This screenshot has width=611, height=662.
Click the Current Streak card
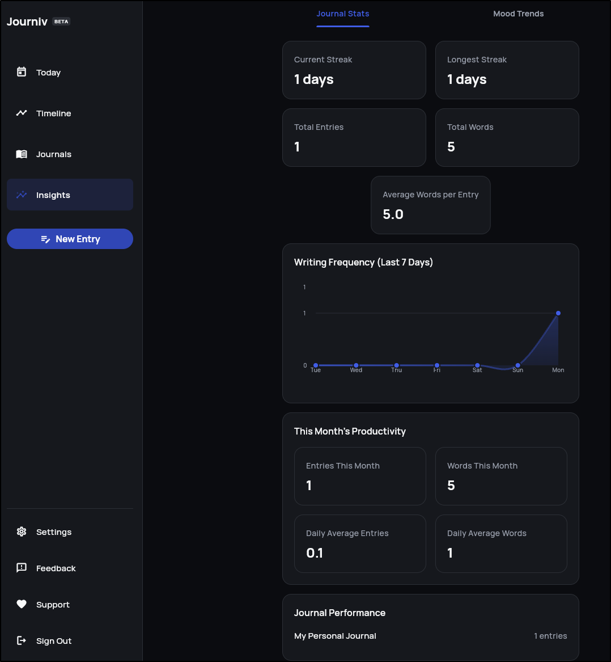[354, 70]
